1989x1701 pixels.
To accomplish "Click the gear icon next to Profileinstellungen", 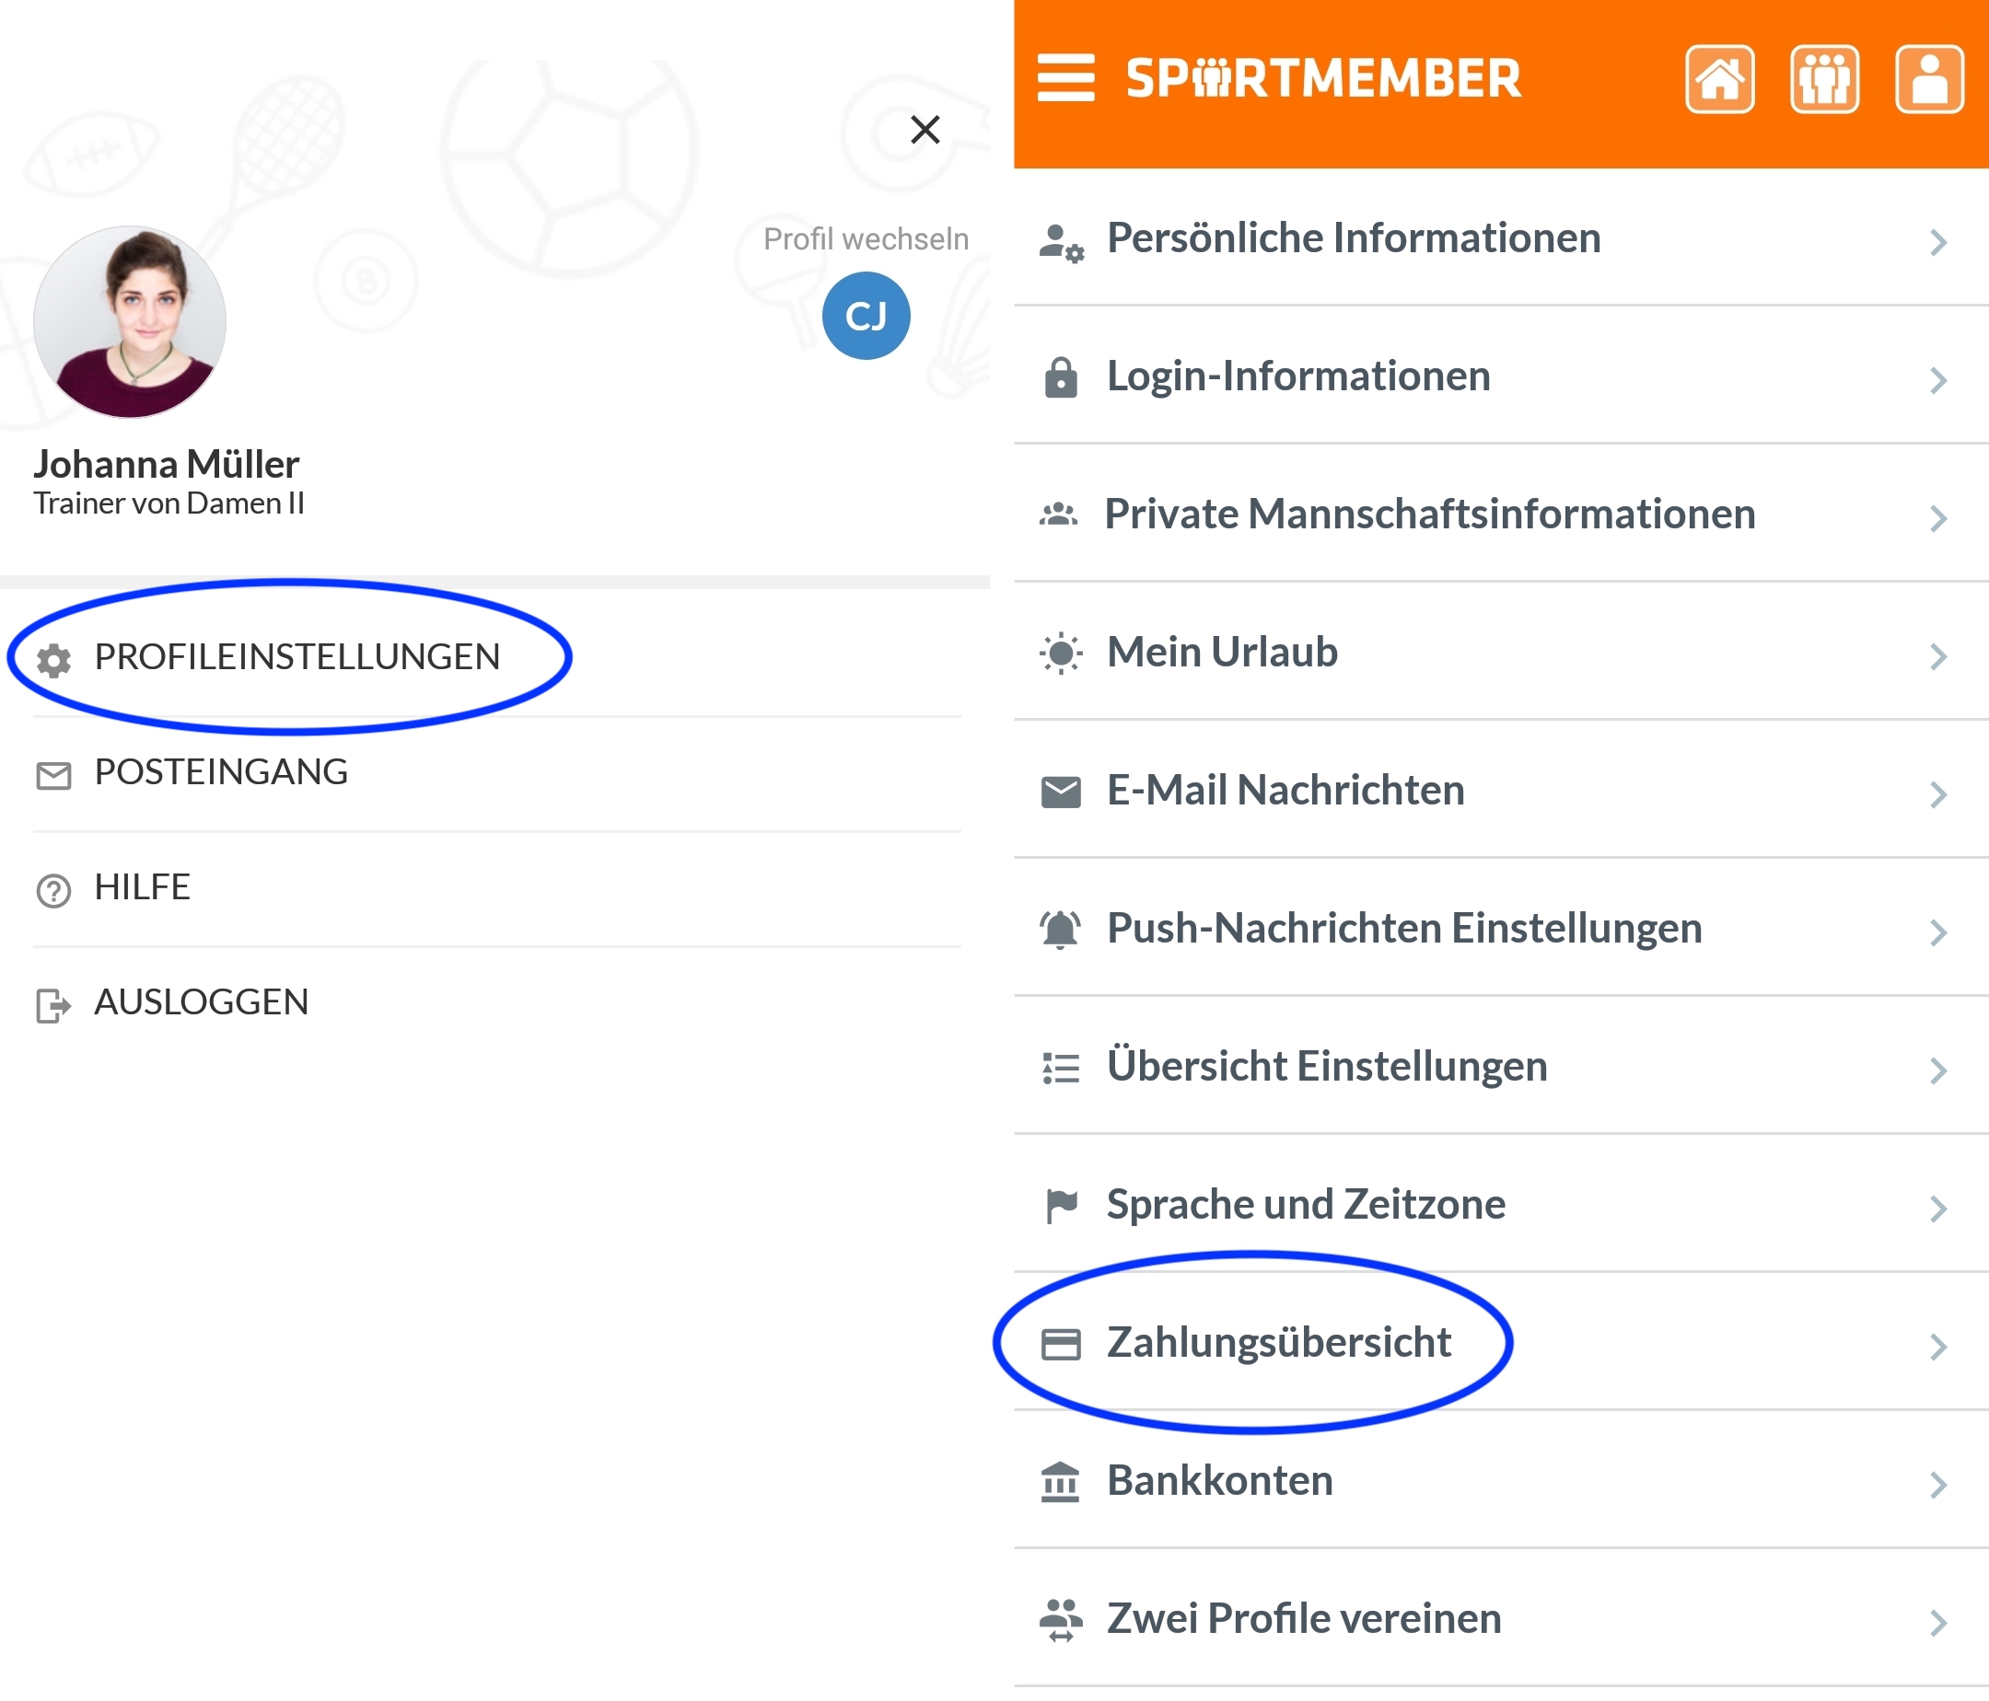I will (x=53, y=660).
